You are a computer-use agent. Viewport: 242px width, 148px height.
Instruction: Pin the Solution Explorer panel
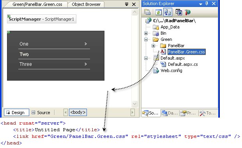pyautogui.click(x=207, y=4)
